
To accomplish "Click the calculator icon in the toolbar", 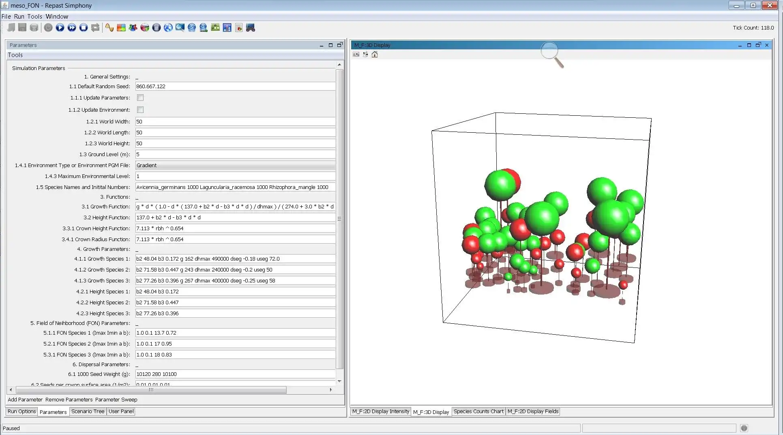I will pos(157,28).
